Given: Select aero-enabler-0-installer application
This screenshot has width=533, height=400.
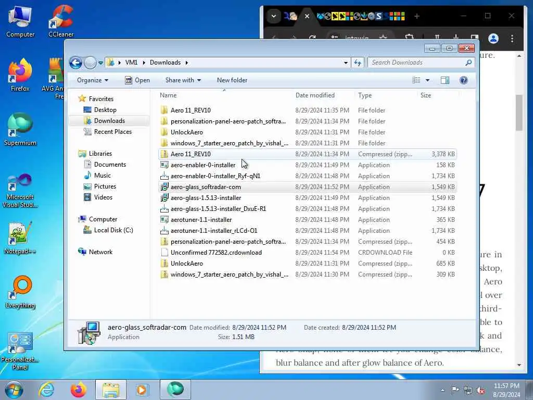Looking at the screenshot, I should tap(307, 165).
